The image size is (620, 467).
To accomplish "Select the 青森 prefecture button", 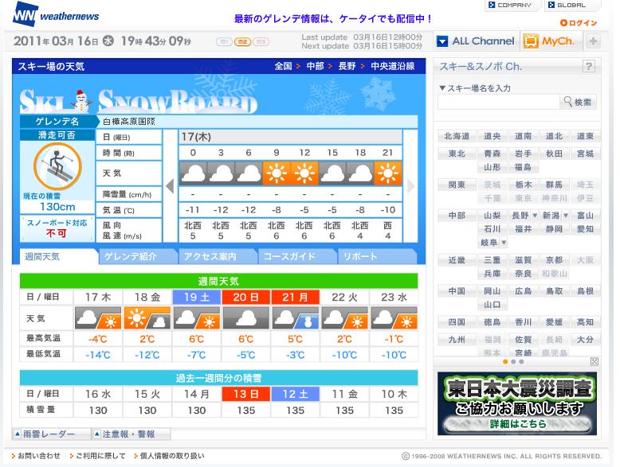I will tap(492, 154).
